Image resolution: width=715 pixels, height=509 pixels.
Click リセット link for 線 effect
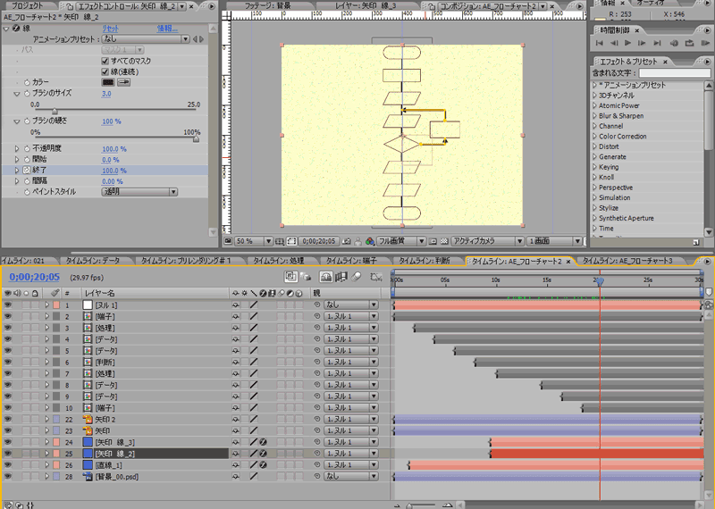pos(110,29)
